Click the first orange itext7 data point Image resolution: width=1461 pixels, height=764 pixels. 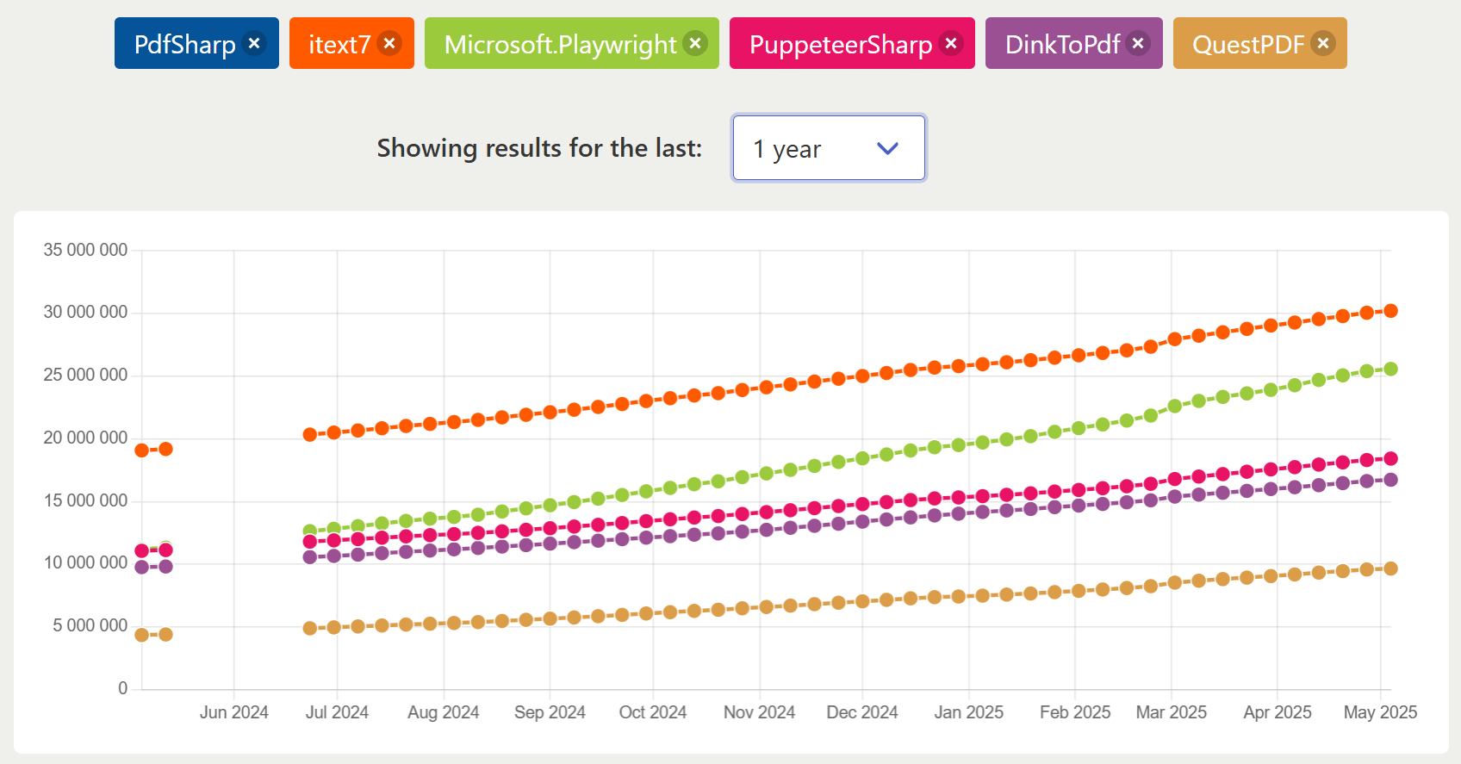(x=142, y=450)
